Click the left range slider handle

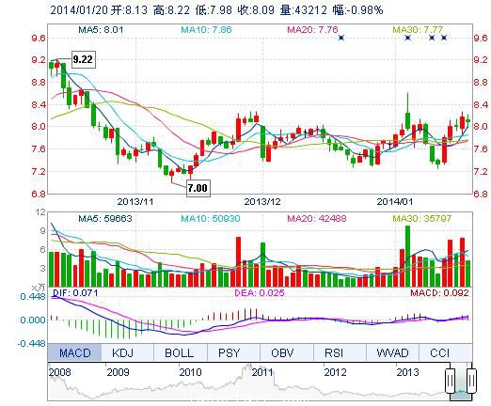(x=451, y=381)
